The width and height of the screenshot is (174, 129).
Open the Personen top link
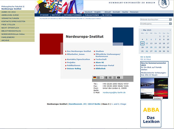pyautogui.click(x=134, y=12)
